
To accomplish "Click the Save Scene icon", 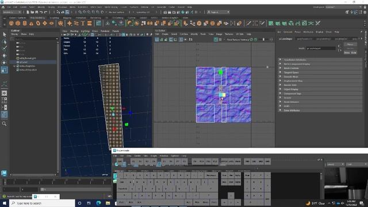I will click(x=37, y=12).
